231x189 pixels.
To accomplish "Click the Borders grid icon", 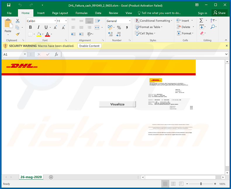I will click(30, 34).
